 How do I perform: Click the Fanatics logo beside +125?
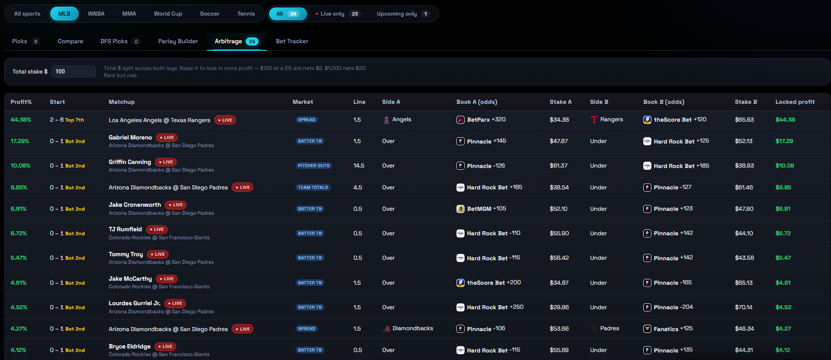[x=647, y=329]
